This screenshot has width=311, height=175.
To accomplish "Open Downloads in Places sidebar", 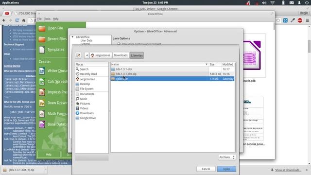I will click(92, 113).
